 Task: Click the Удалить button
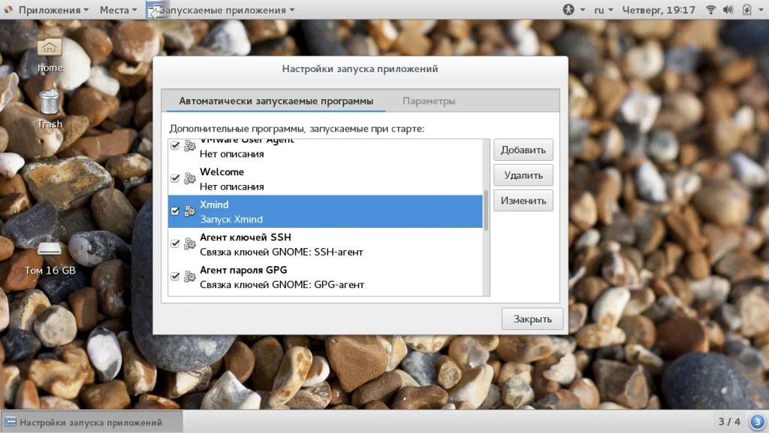click(x=523, y=175)
